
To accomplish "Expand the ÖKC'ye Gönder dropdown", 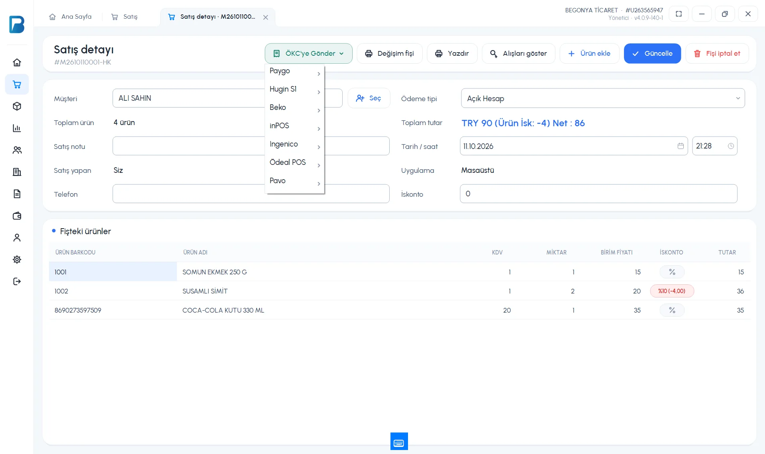I will pyautogui.click(x=308, y=53).
